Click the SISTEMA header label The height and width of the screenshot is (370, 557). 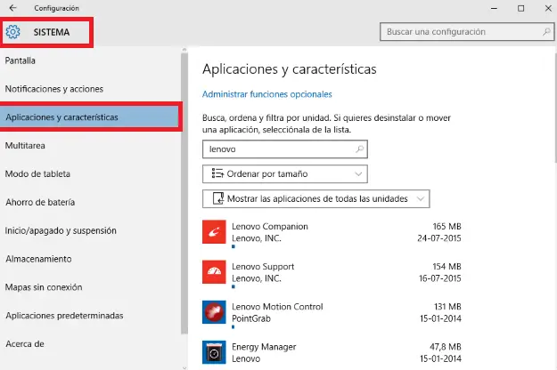pyautogui.click(x=52, y=32)
